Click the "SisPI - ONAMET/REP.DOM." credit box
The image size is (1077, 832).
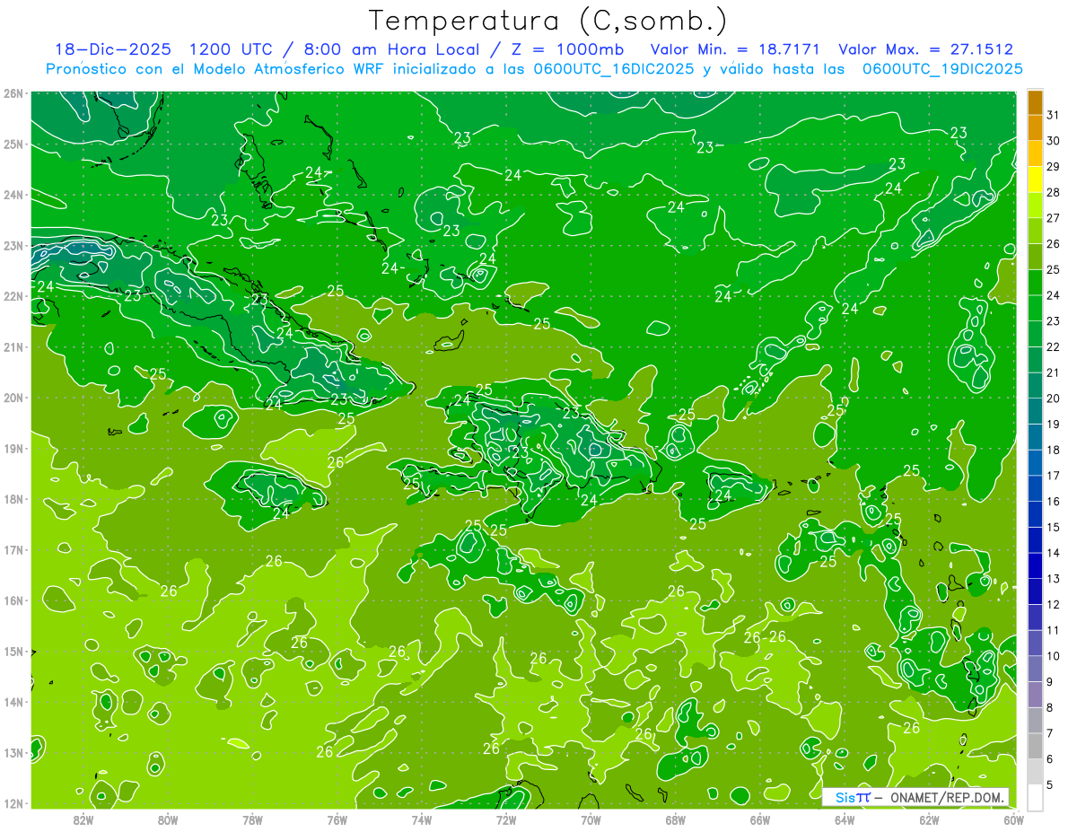coord(915,797)
